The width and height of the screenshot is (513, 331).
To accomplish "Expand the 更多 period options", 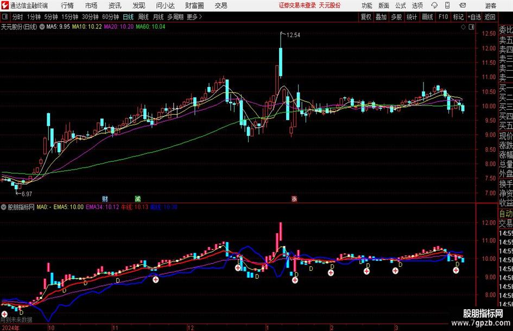I will pos(194,17).
